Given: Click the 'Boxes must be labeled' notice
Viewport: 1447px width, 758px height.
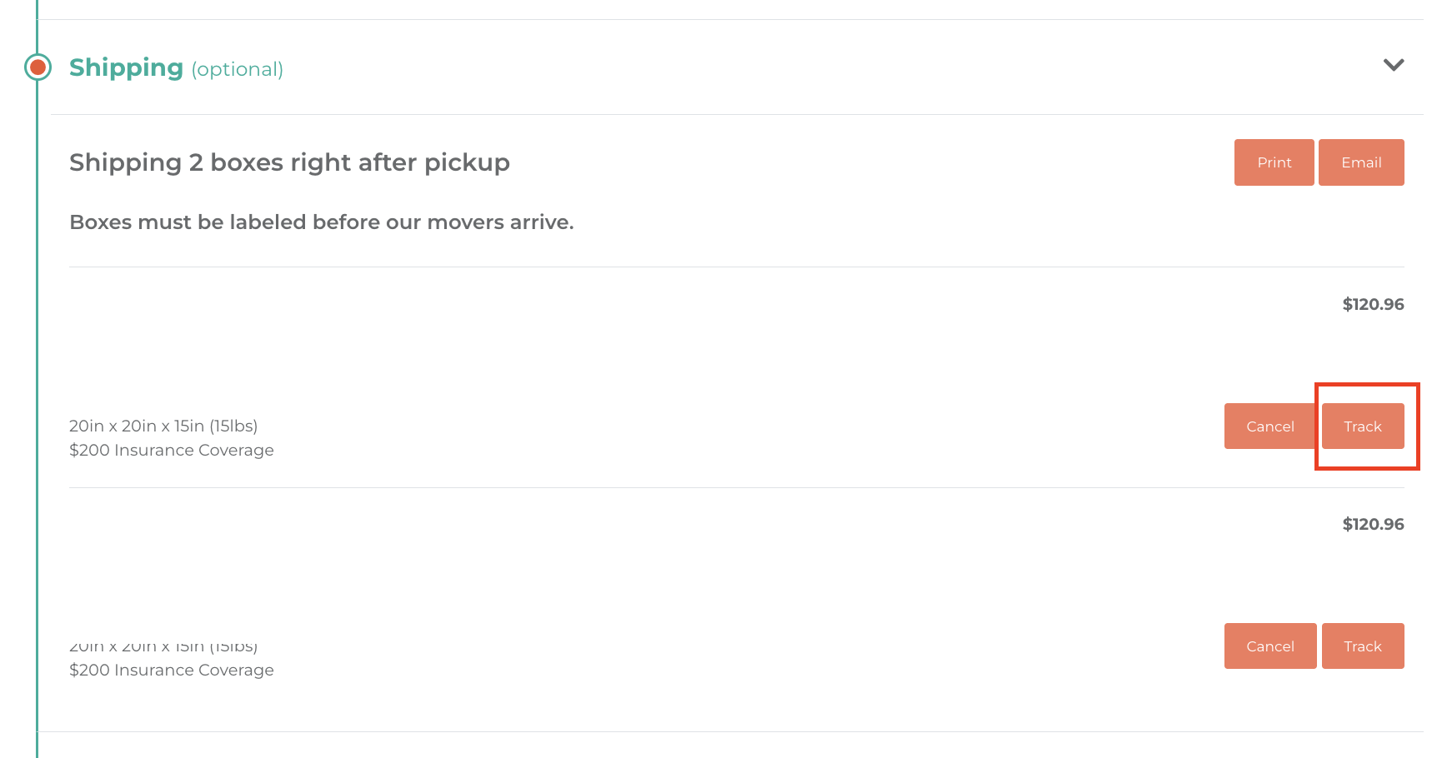Looking at the screenshot, I should (x=322, y=222).
